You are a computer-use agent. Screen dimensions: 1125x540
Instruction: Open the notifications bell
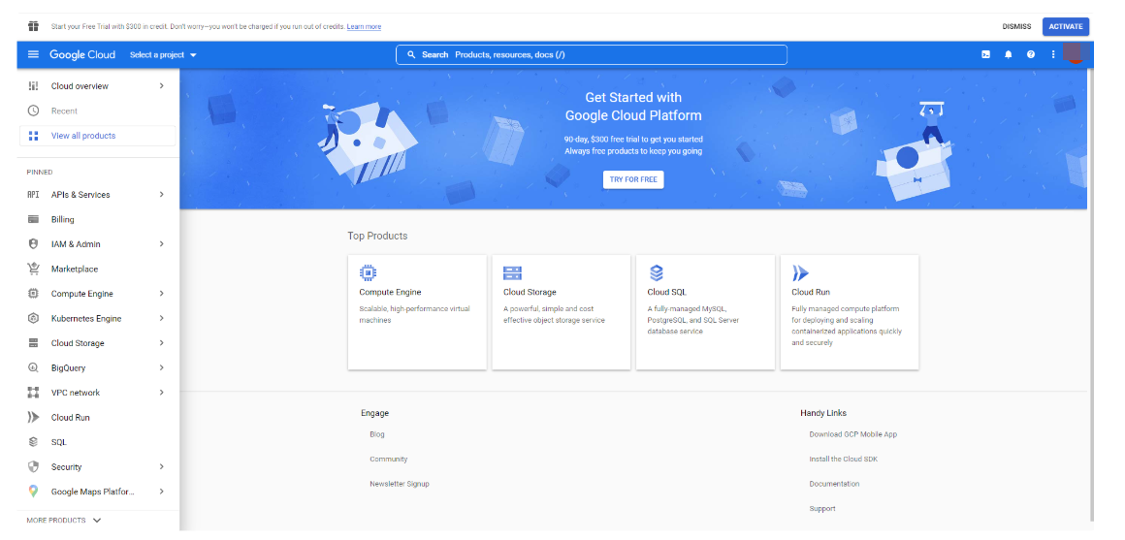[1008, 54]
